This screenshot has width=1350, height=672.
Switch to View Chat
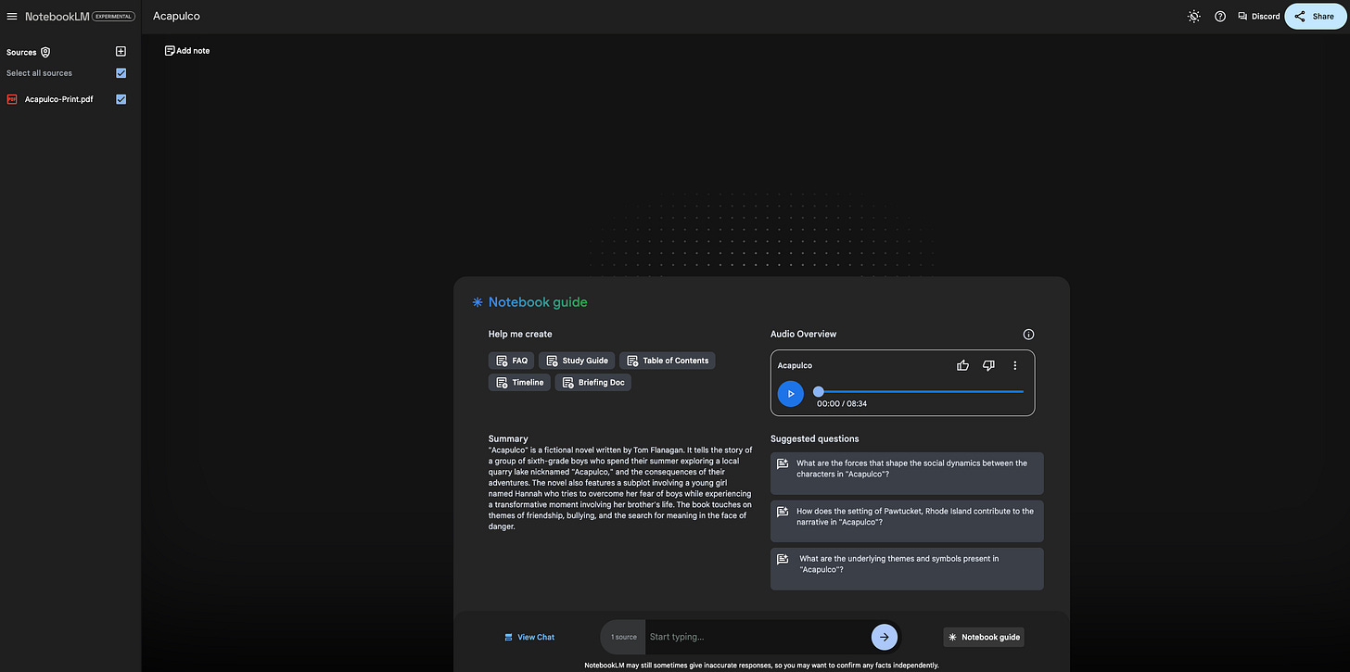tap(529, 637)
